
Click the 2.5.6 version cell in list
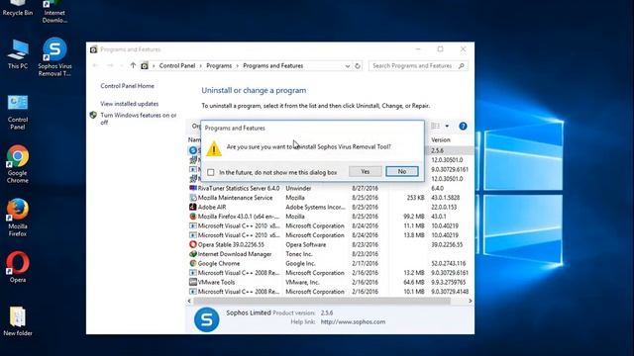(x=438, y=150)
